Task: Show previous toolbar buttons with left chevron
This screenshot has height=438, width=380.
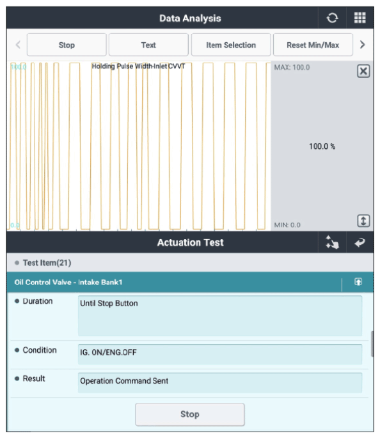Action: (18, 45)
